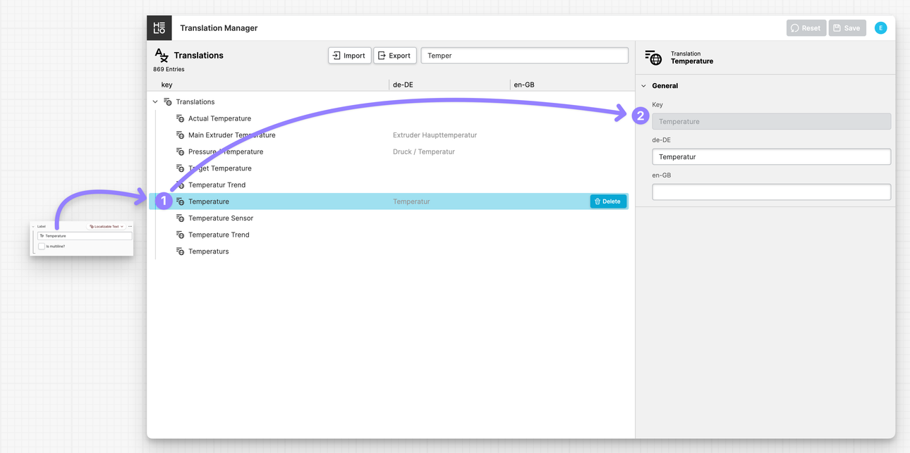Click the translation globe icon in details panel
The height and width of the screenshot is (453, 910).
[653, 57]
